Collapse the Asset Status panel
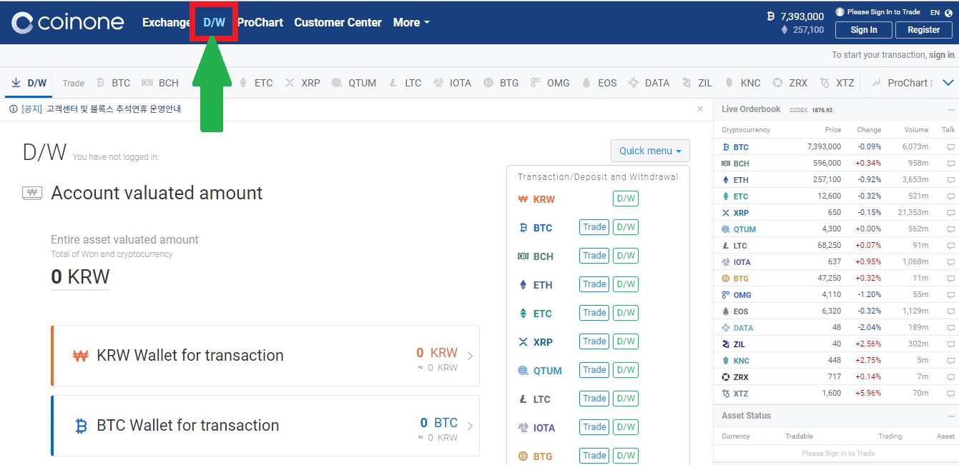The width and height of the screenshot is (959, 465). coord(951,416)
